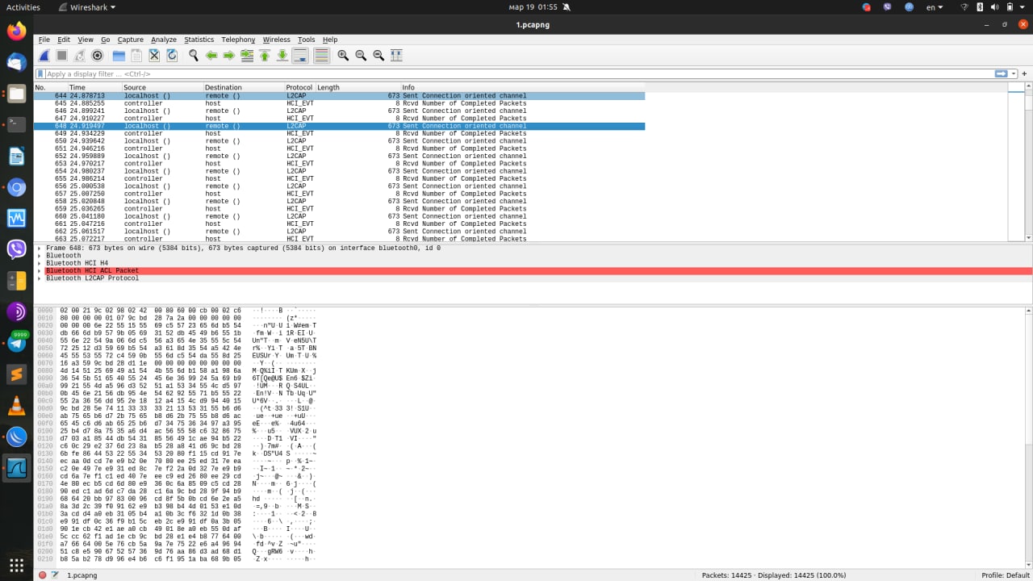This screenshot has width=1033, height=581.
Task: Expand the Bluetooth tree node
Action: [40, 256]
